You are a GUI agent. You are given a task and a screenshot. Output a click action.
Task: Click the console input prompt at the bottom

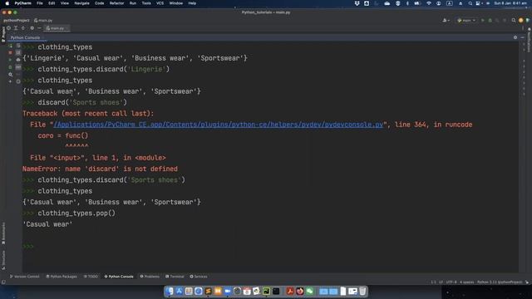click(x=28, y=247)
